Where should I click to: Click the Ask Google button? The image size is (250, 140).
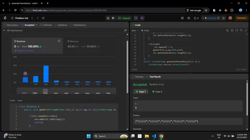[194, 10]
